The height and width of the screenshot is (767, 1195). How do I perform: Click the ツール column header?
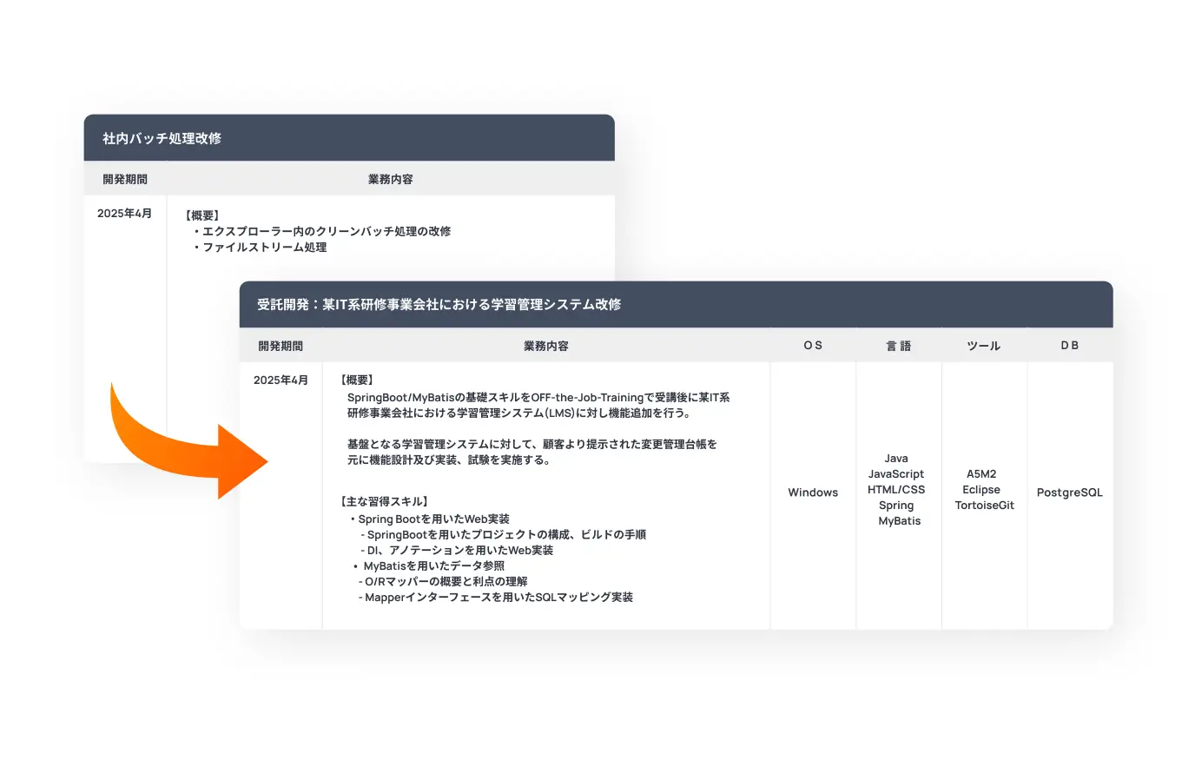(984, 346)
